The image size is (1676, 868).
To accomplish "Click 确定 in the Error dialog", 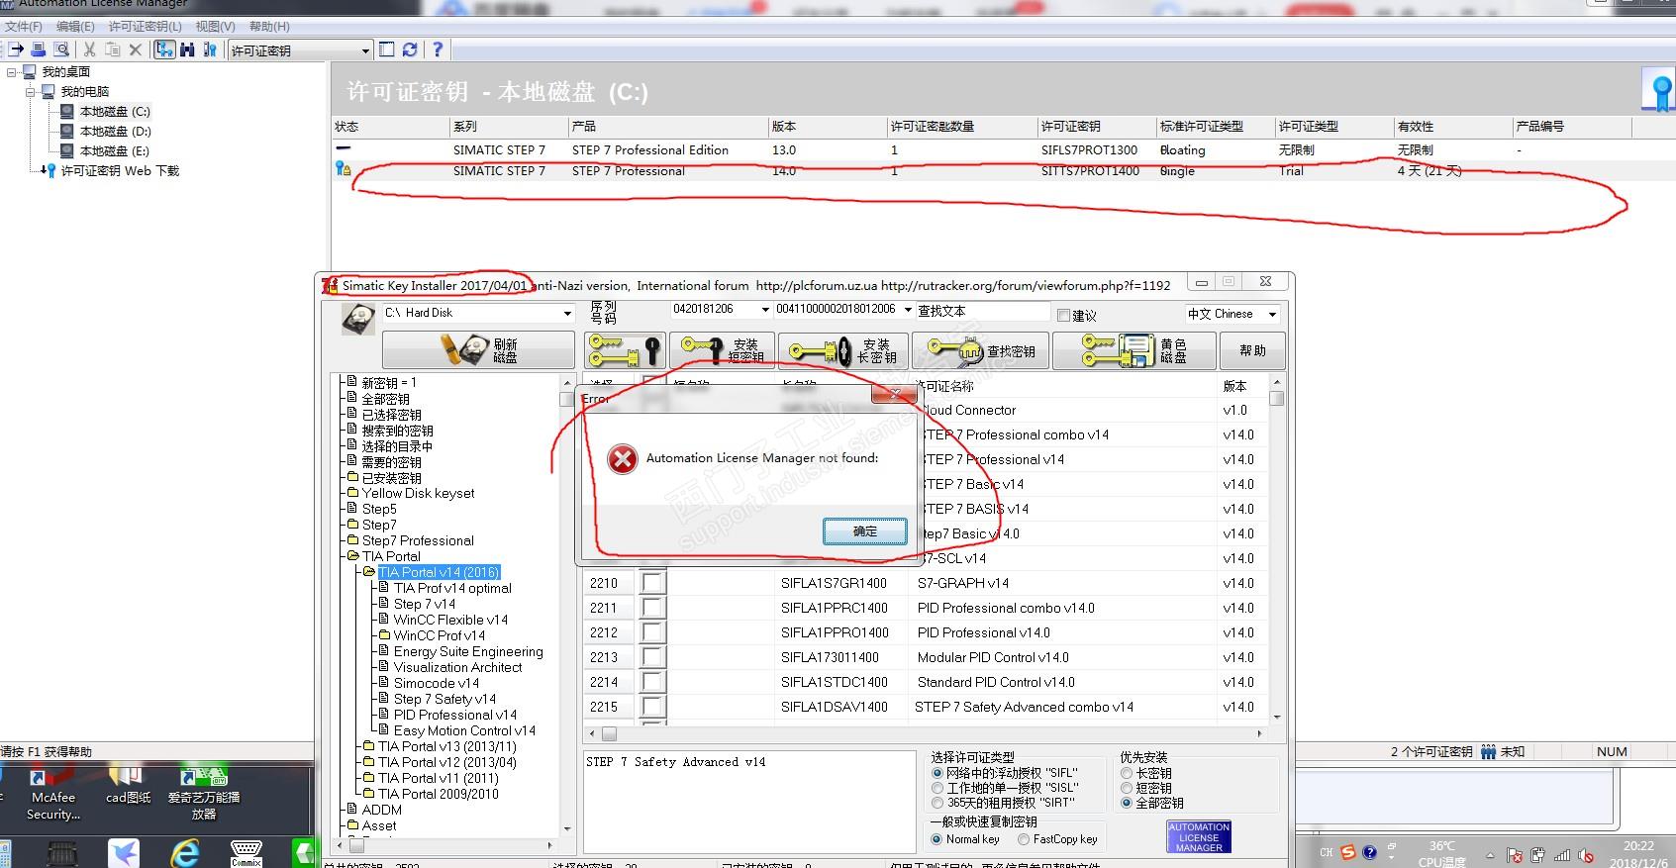I will [865, 531].
